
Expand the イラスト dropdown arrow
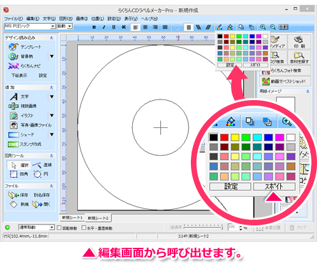(x=52, y=116)
